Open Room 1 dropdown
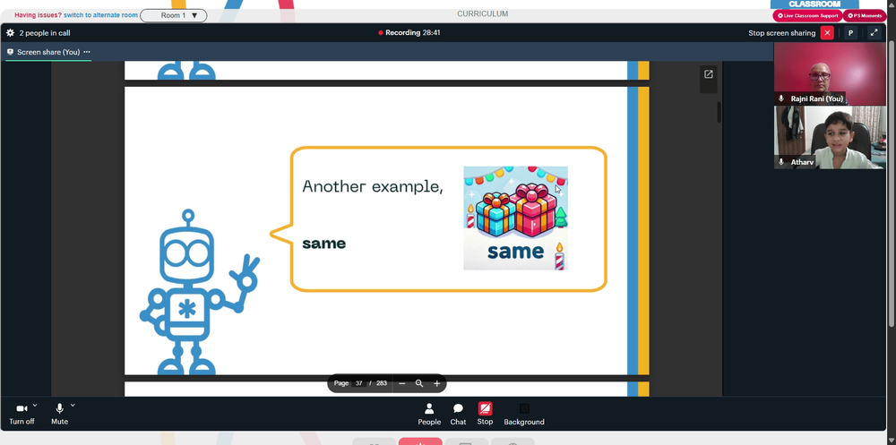Image resolution: width=896 pixels, height=445 pixels. tap(174, 15)
